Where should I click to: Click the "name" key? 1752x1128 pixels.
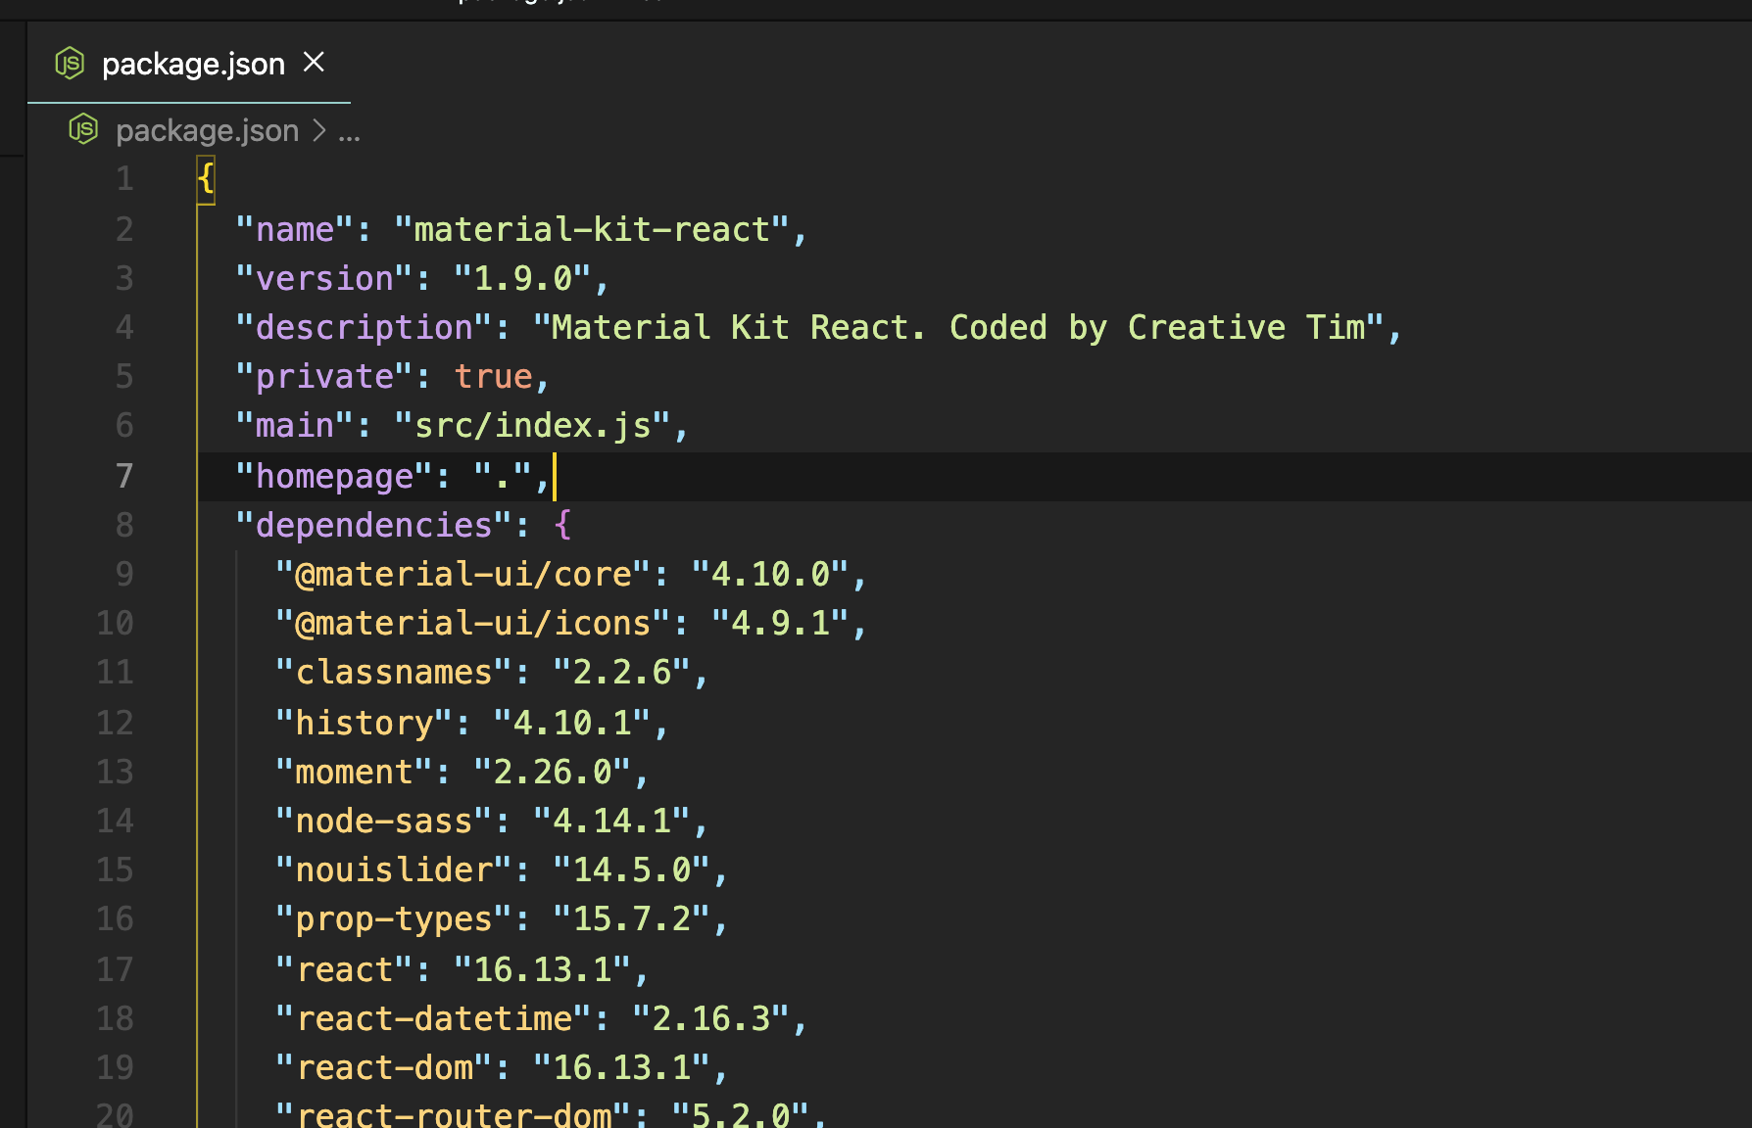pyautogui.click(x=294, y=229)
